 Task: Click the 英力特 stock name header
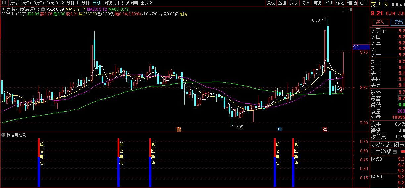coord(380,4)
